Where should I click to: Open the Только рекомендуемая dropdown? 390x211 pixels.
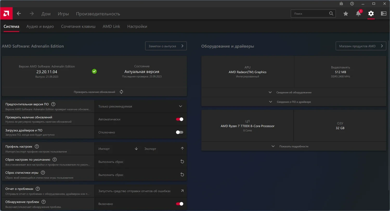click(x=140, y=106)
